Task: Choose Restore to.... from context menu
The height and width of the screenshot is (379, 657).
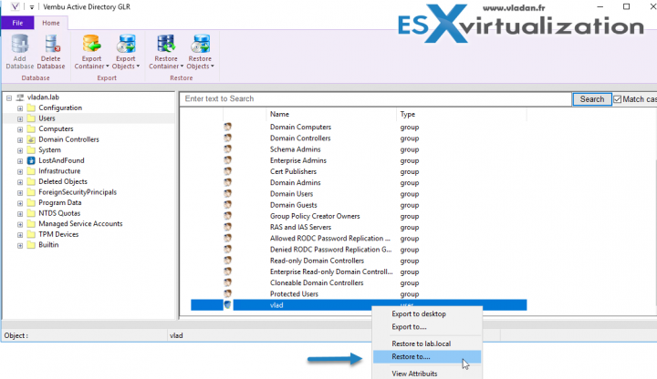Action: [x=426, y=357]
